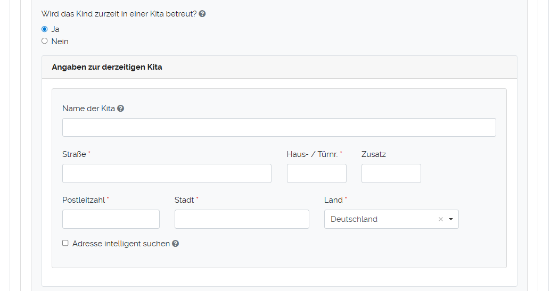Click the Zusatz label text

[x=373, y=154]
